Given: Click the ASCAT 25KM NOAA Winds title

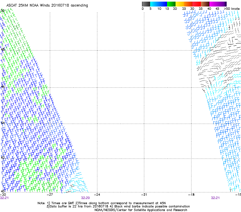Looking at the screenshot, I should click(x=47, y=6).
